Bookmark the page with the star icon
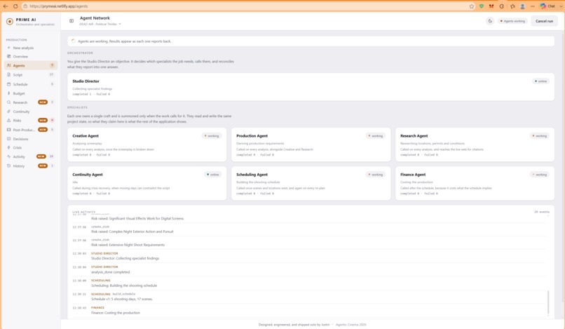Image resolution: width=565 pixels, height=329 pixels. pos(471,6)
